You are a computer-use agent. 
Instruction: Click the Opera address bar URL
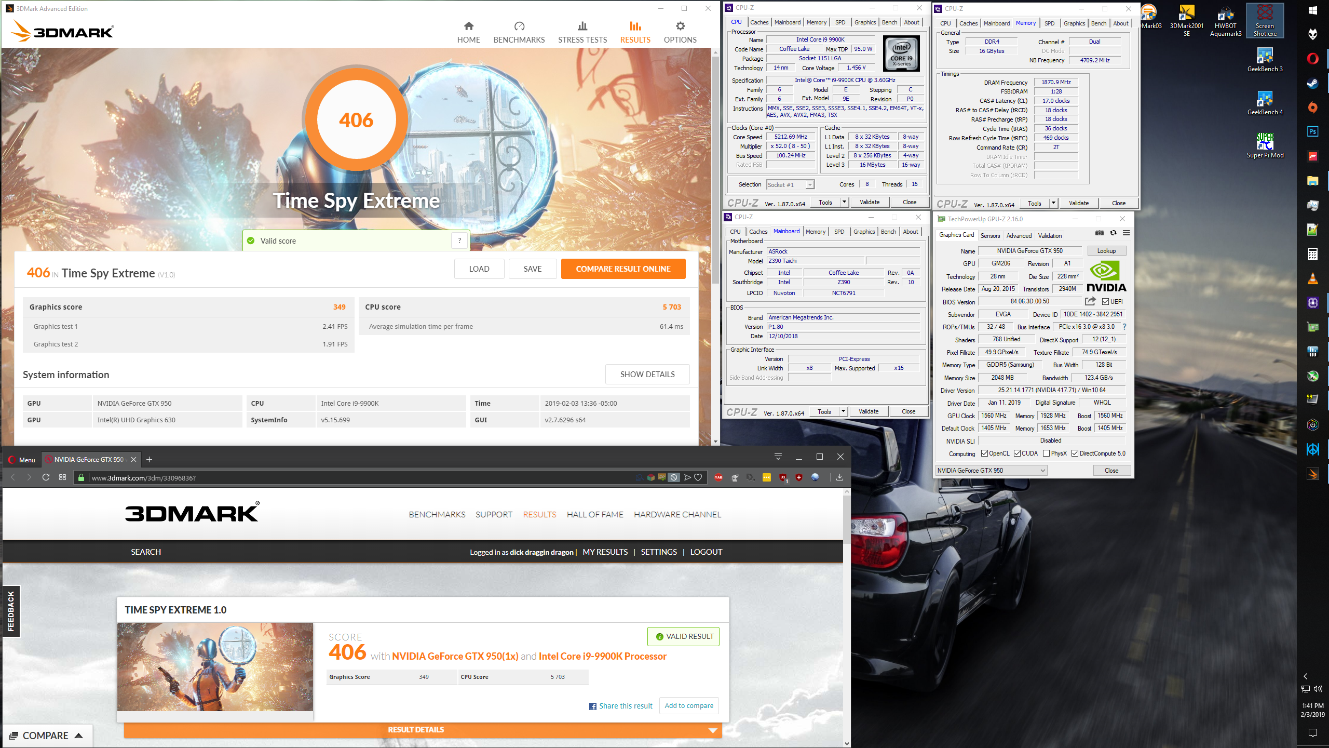(x=144, y=477)
